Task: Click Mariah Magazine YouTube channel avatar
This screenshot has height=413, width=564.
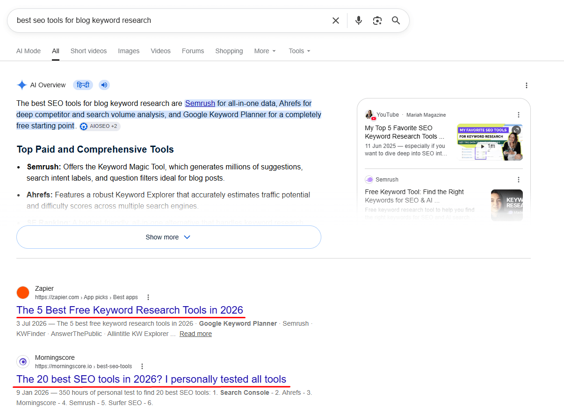Action: [370, 115]
